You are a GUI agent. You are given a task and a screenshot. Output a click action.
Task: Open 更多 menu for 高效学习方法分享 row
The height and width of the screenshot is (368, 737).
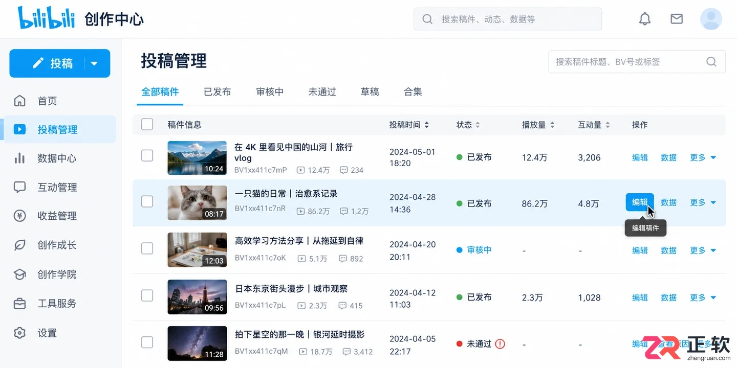[703, 250]
